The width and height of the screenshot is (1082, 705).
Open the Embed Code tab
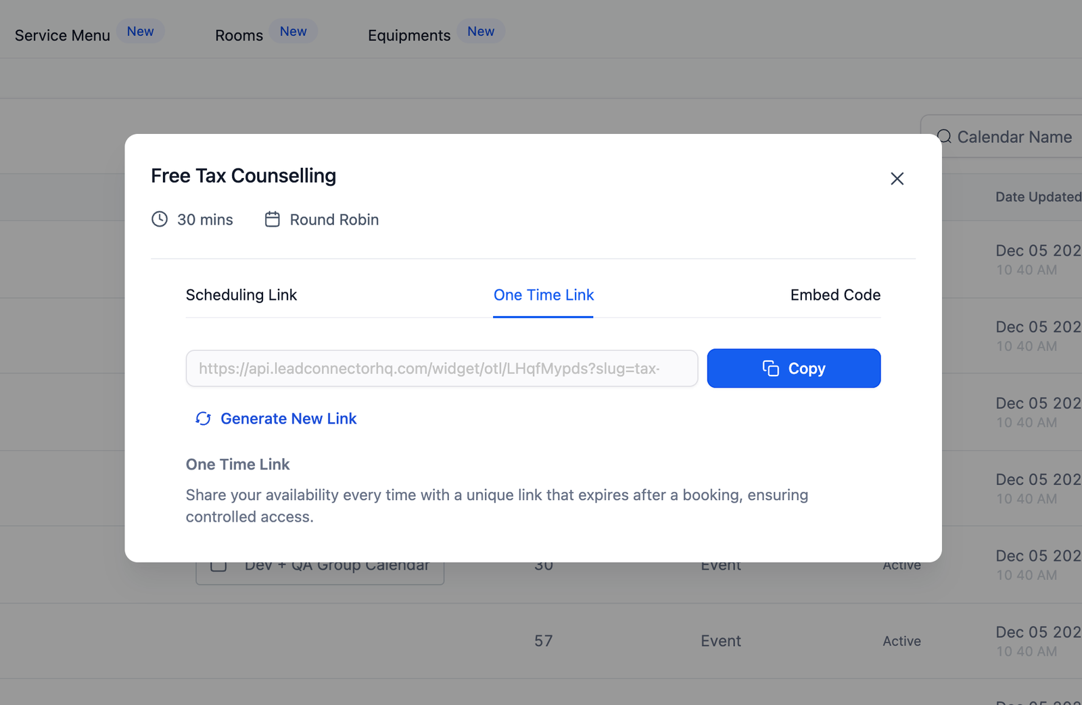click(835, 295)
